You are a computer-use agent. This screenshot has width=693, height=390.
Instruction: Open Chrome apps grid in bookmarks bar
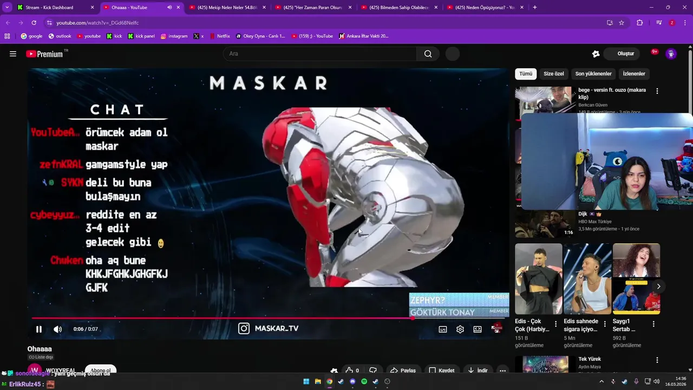(7, 36)
